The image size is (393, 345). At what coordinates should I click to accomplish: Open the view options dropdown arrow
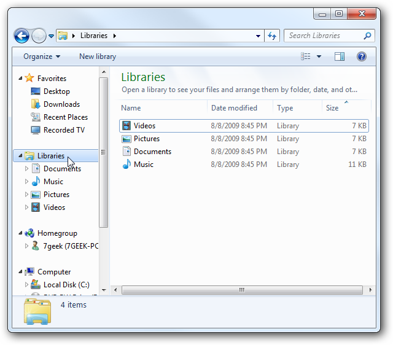click(x=319, y=56)
